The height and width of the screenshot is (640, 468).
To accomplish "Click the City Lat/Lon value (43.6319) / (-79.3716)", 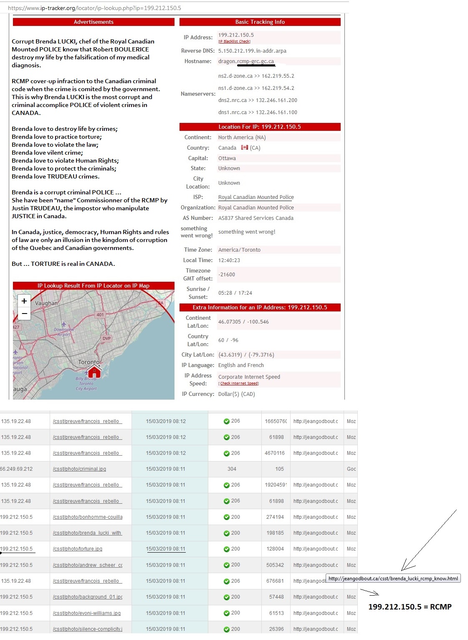I will point(246,355).
